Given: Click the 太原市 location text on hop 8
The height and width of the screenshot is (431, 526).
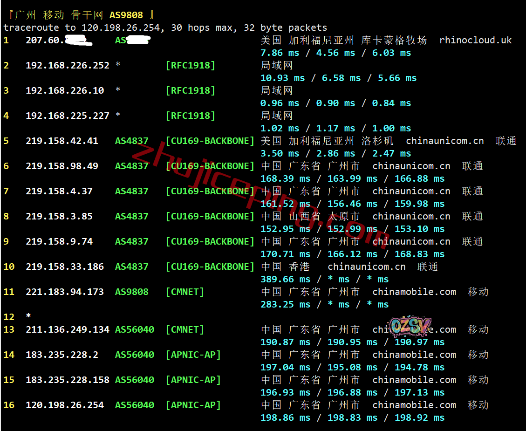Looking at the screenshot, I should coord(344,217).
